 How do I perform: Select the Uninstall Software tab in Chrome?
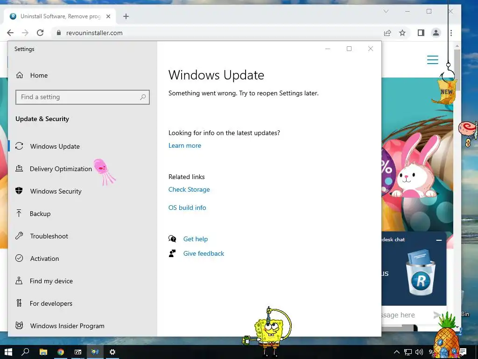coord(60,16)
